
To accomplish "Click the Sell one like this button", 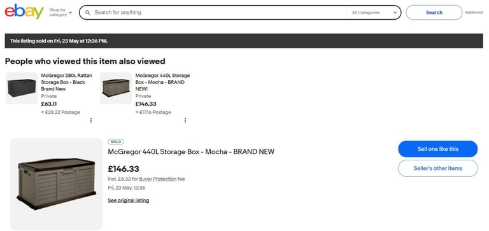I will (437, 149).
